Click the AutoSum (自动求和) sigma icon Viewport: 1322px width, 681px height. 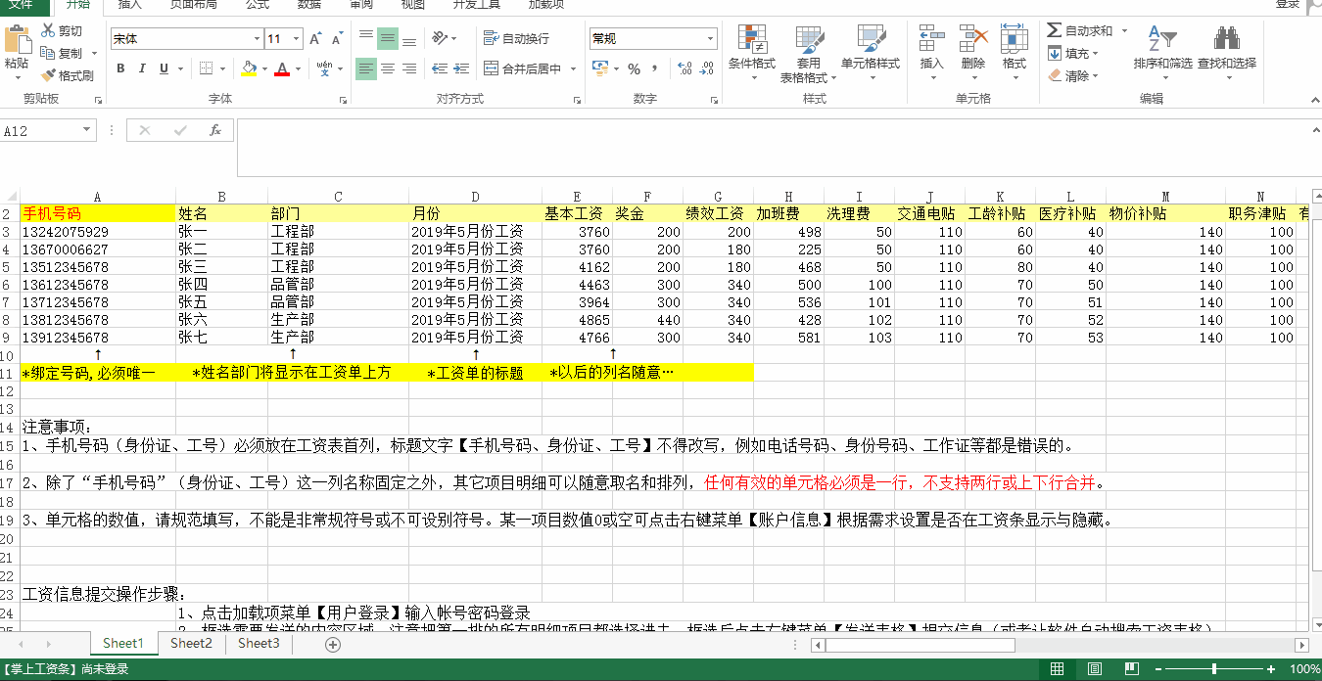pyautogui.click(x=1055, y=31)
